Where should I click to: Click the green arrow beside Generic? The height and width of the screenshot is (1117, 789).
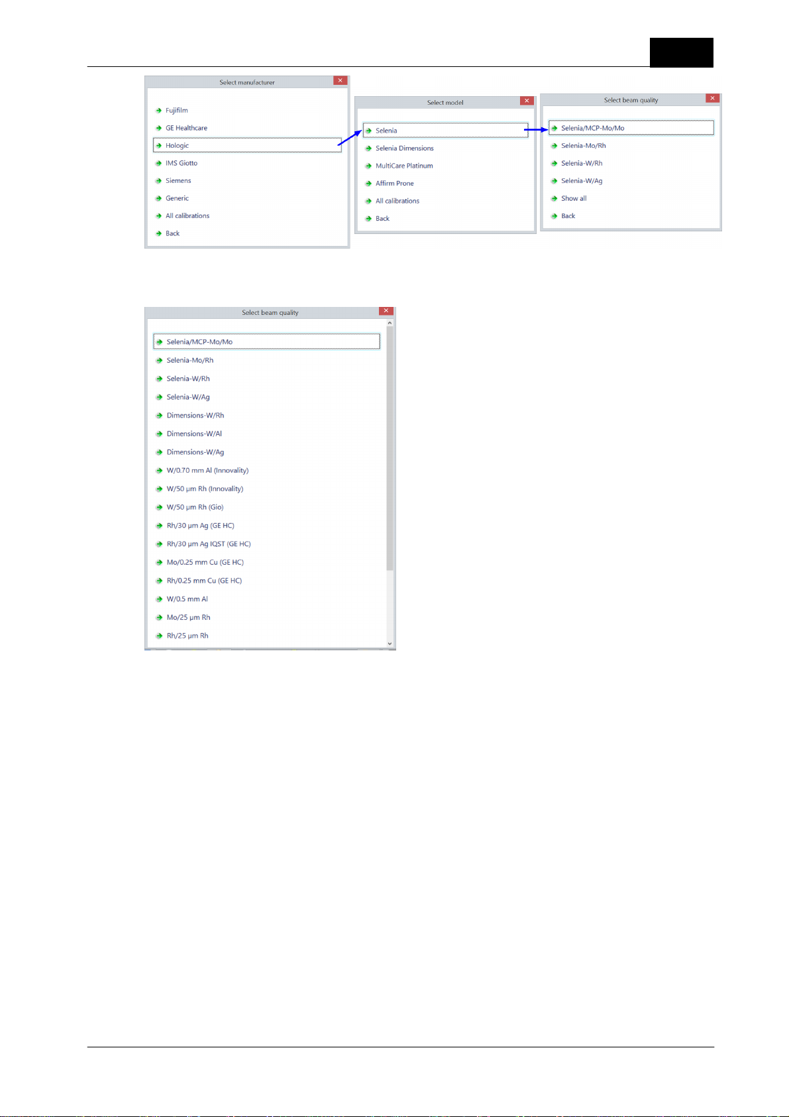pyautogui.click(x=159, y=198)
